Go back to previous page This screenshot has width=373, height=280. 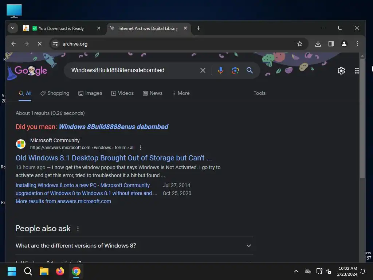13,44
